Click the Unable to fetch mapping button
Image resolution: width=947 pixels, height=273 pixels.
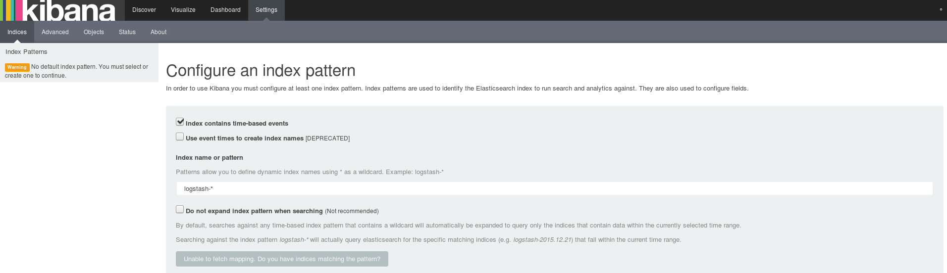(282, 259)
